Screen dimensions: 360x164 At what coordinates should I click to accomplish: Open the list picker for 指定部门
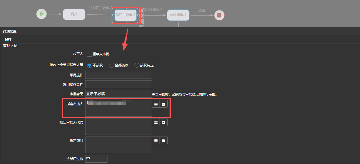point(156,141)
